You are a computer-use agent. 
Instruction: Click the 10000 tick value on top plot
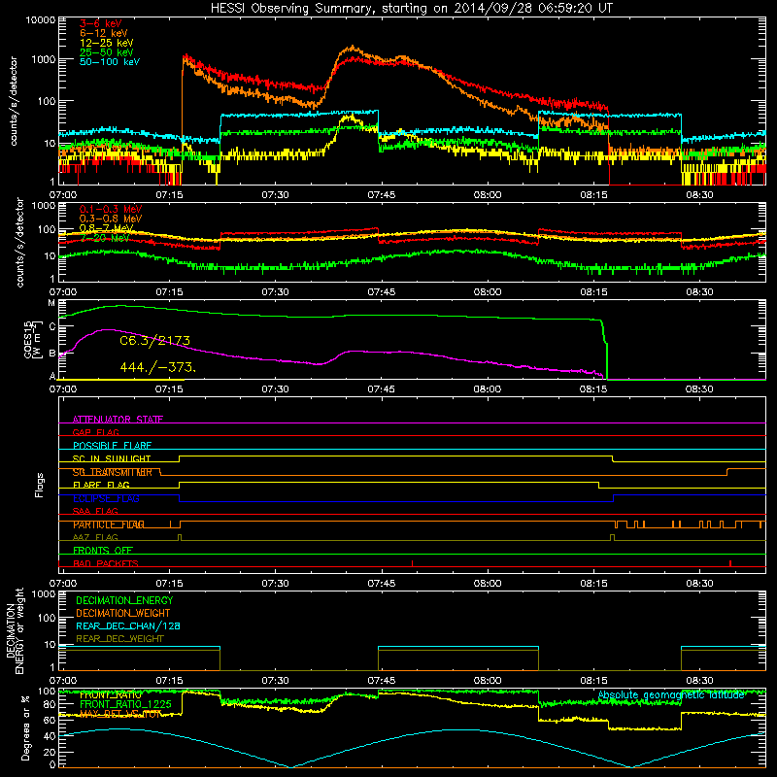coord(41,19)
